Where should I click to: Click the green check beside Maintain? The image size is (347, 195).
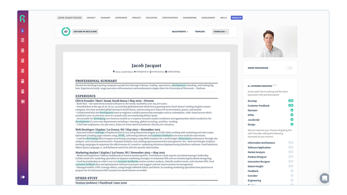pos(292,110)
